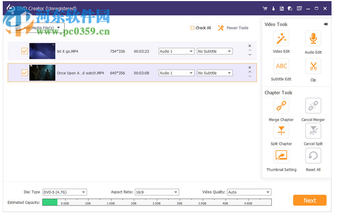This screenshot has width=337, height=217.
Task: Click the 00:03:23 duration value
Action: click(x=141, y=52)
